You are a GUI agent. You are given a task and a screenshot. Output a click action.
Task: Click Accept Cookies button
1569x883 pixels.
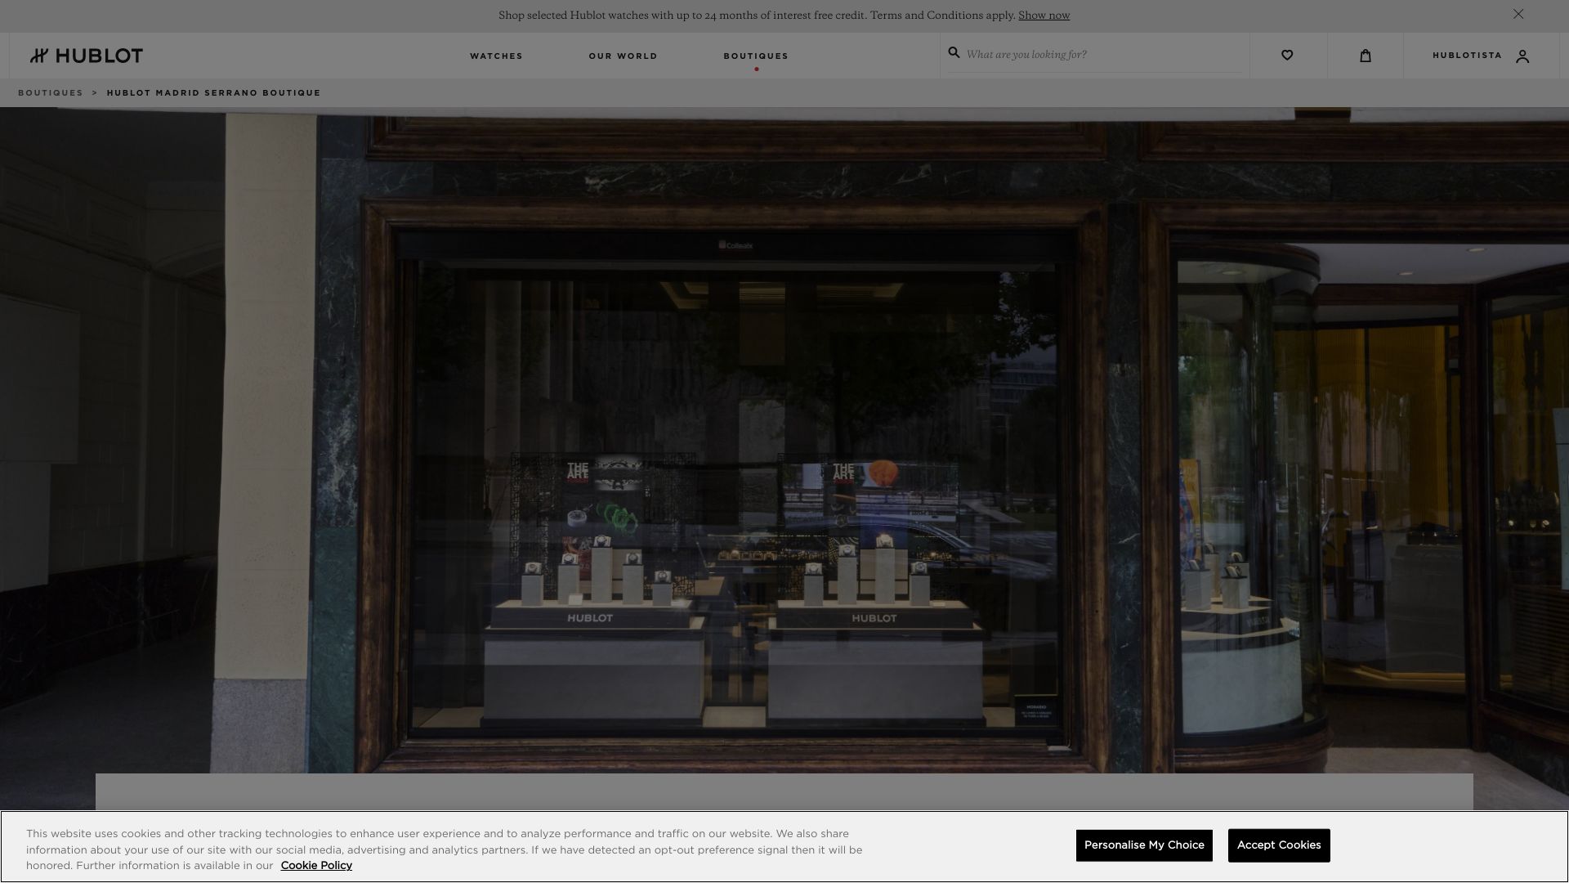click(1279, 845)
